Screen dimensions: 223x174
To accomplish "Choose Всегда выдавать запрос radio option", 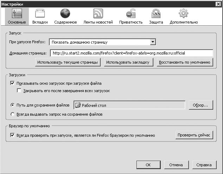I will click(x=13, y=114).
